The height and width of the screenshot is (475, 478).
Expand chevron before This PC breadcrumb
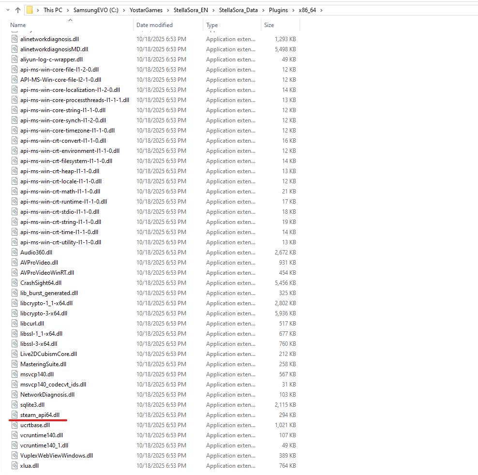pyautogui.click(x=38, y=10)
